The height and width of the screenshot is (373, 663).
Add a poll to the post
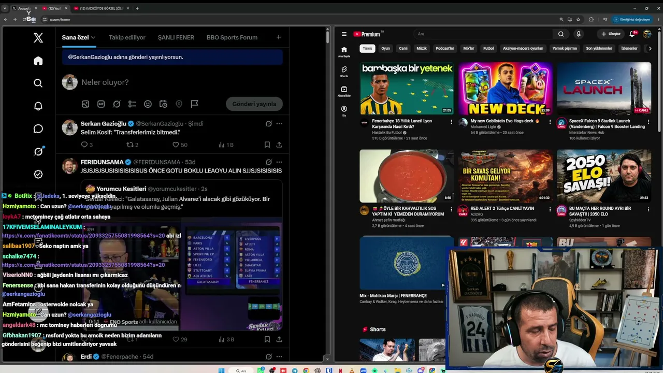coord(132,104)
